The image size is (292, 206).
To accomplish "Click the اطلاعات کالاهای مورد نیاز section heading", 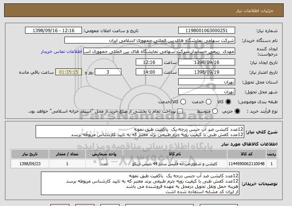I will coord(250,144).
